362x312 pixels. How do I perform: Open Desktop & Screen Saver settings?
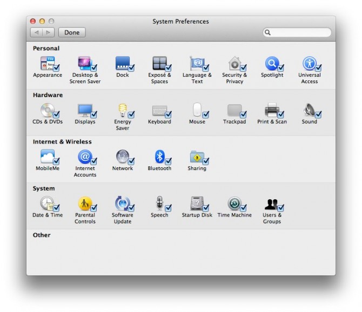(84, 63)
